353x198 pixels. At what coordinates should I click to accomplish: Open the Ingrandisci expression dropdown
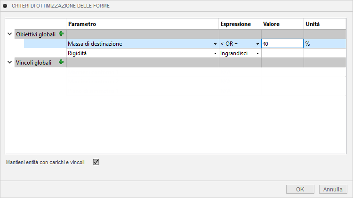coord(258,53)
